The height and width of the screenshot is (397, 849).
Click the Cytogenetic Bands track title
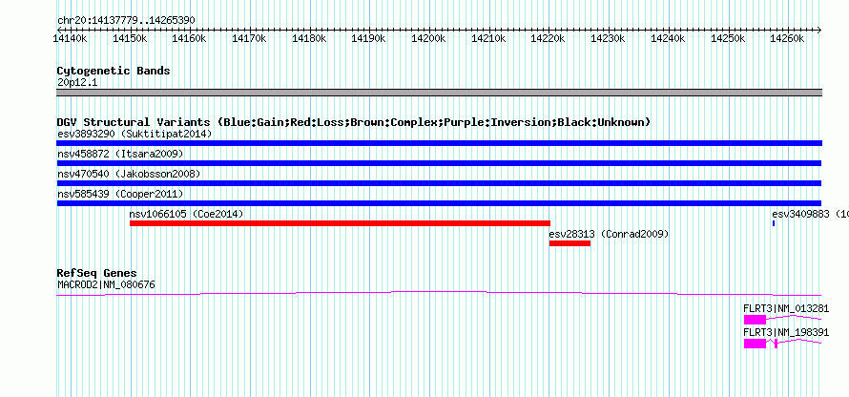[x=114, y=71]
